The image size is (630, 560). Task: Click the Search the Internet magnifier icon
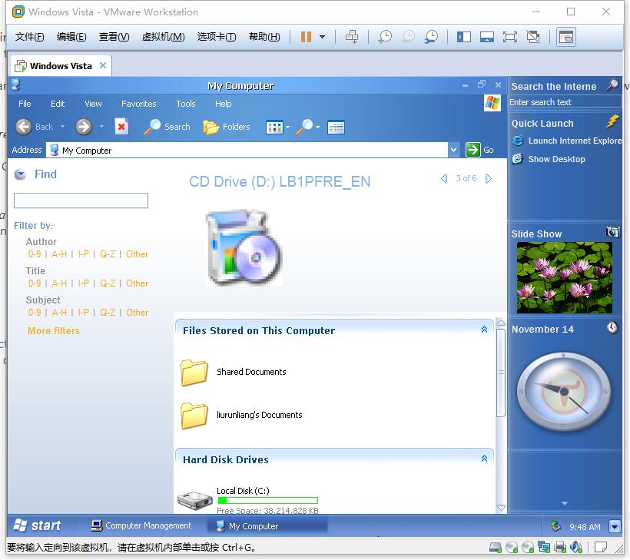point(612,84)
